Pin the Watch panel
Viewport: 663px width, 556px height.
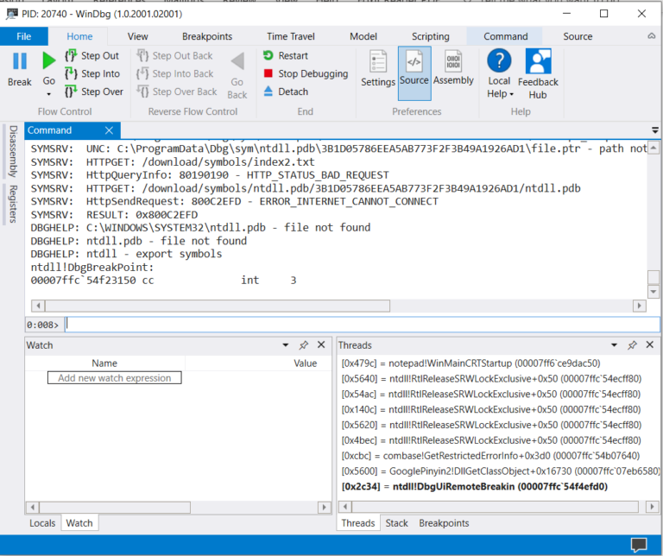304,345
